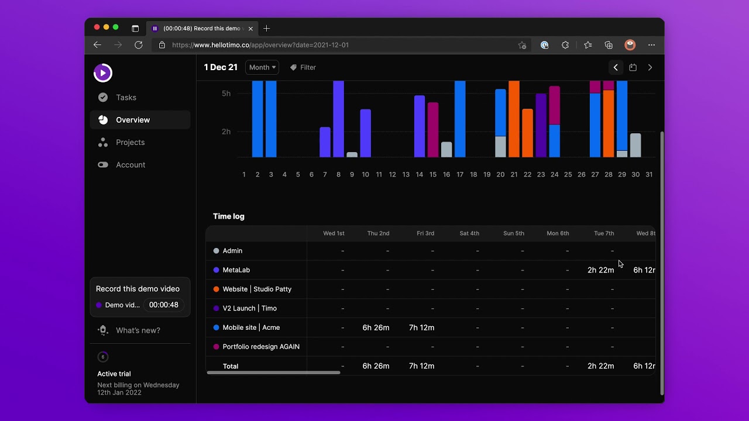Click the What's new rocket icon
This screenshot has width=749, height=421.
103,330
